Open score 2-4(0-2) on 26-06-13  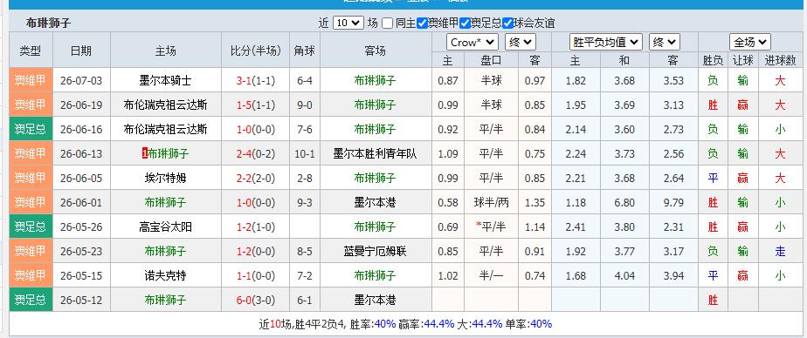pyautogui.click(x=255, y=153)
